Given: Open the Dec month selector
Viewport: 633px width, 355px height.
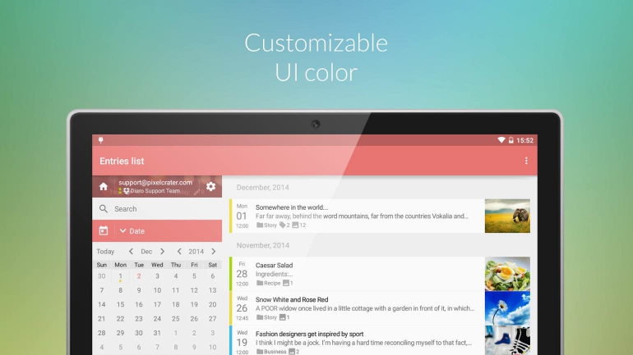Looking at the screenshot, I should click(x=146, y=252).
